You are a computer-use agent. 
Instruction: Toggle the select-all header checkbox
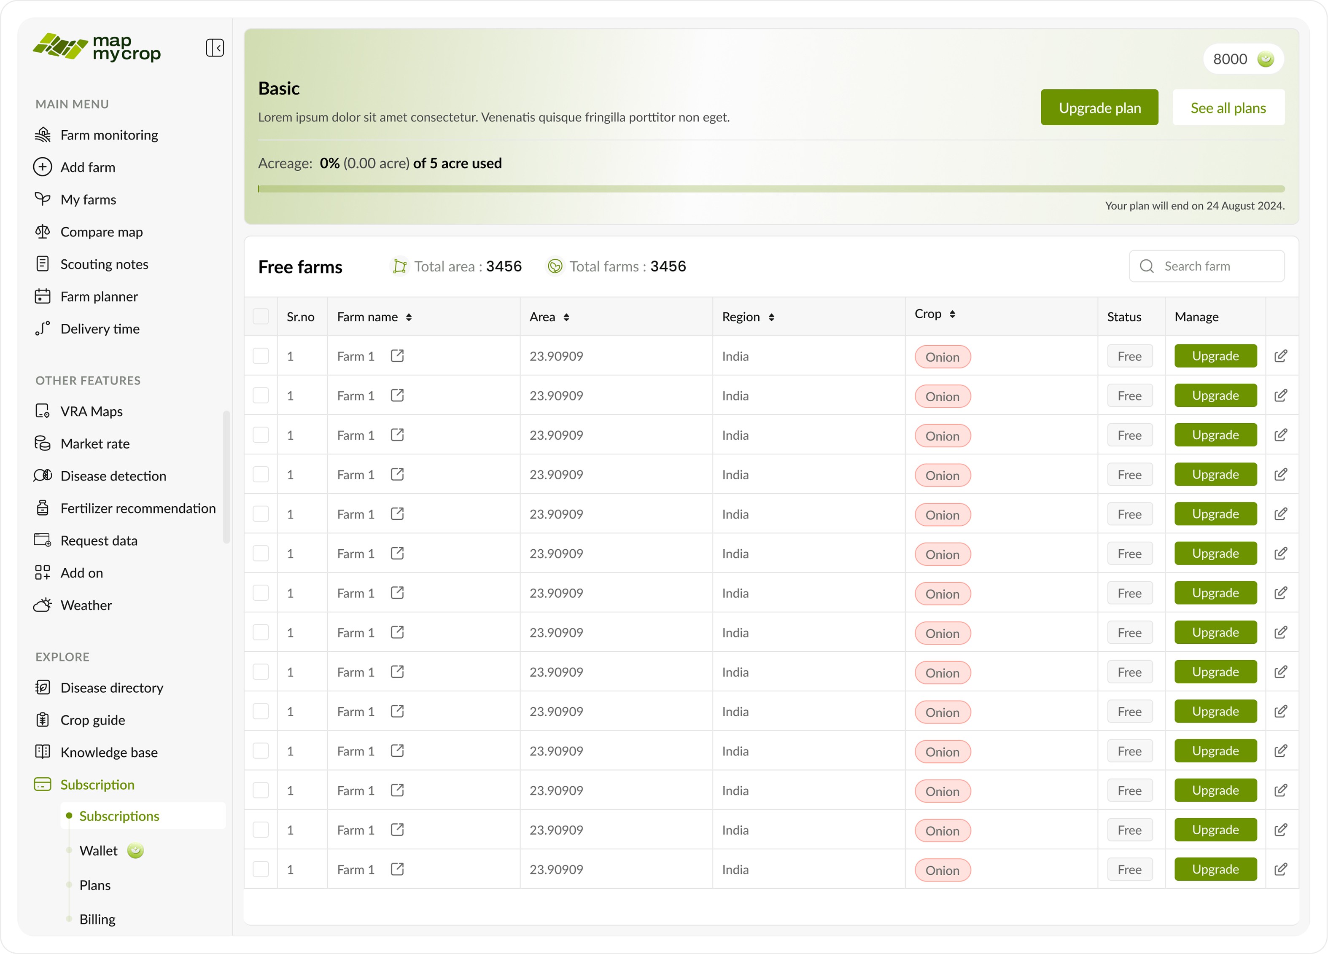pos(261,317)
